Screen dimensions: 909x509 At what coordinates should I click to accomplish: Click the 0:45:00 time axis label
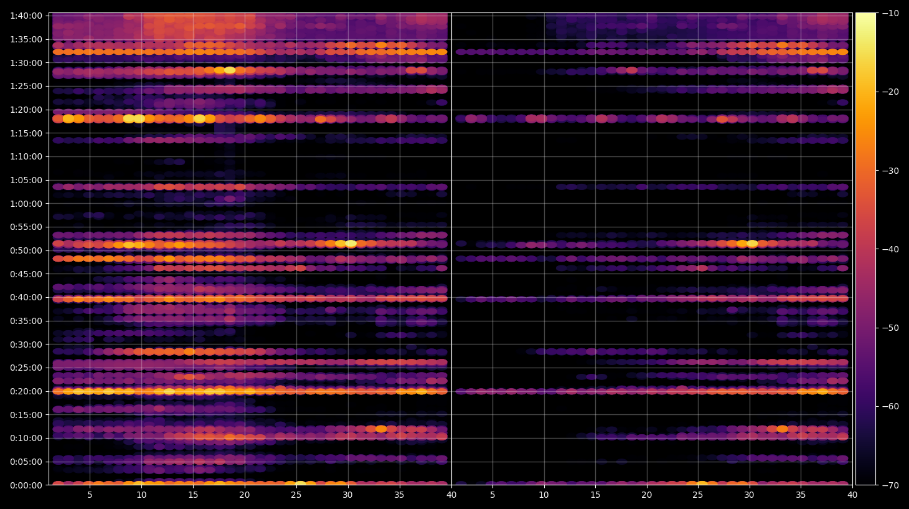[26, 274]
